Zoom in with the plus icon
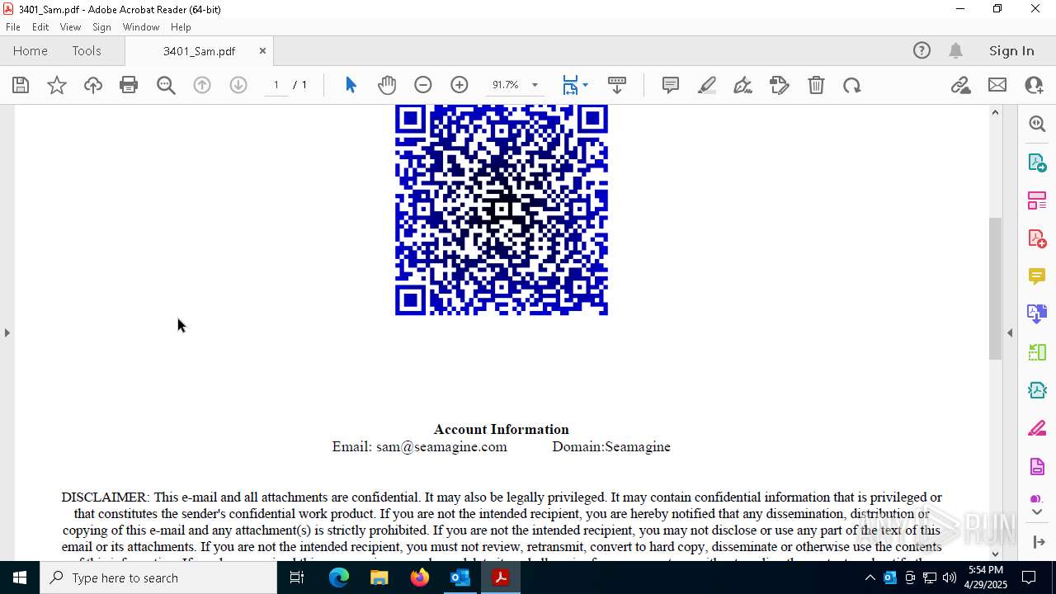 [460, 85]
